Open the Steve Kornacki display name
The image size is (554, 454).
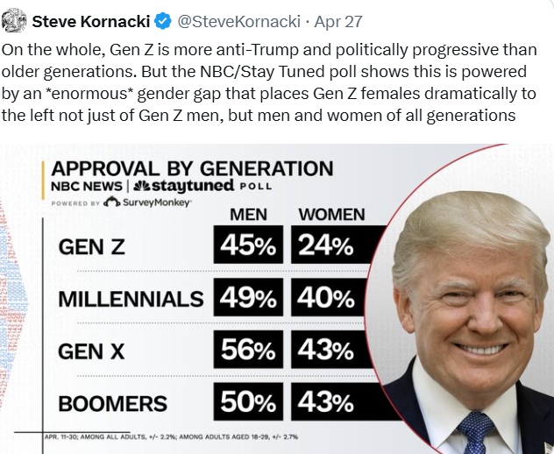[90, 19]
